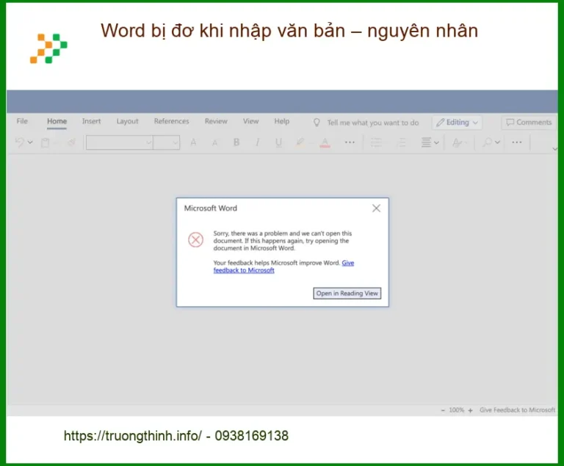The image size is (564, 466).
Task: Open the paragraph alignment dropdown
Action: [x=430, y=142]
